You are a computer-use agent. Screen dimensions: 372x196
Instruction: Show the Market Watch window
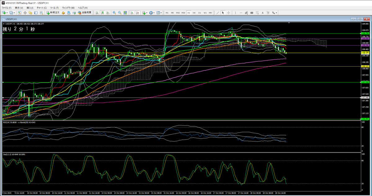point(20,13)
